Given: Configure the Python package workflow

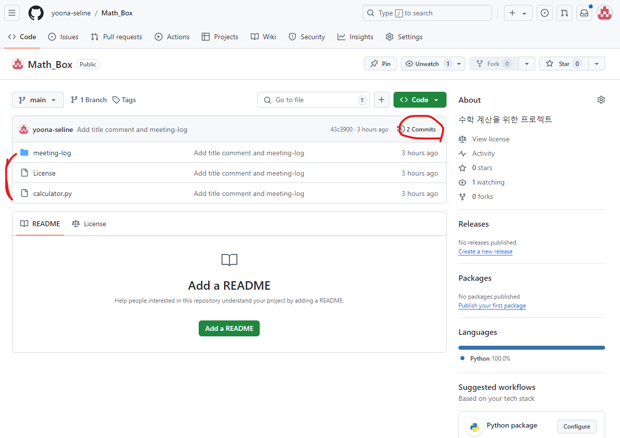Looking at the screenshot, I should pyautogui.click(x=577, y=427).
